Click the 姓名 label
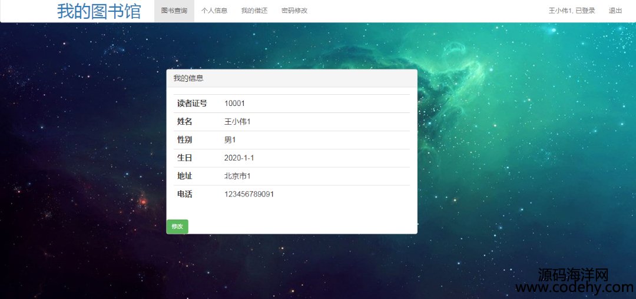 click(184, 122)
